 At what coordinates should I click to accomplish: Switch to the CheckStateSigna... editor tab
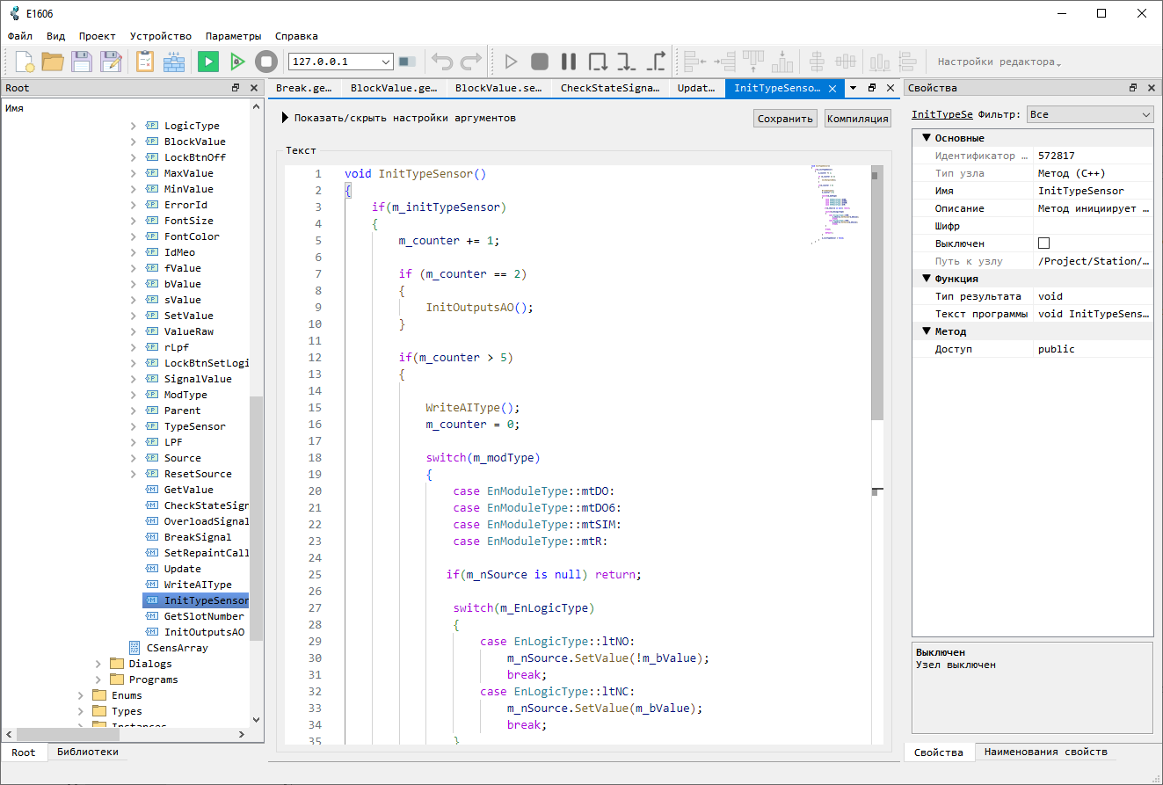click(x=610, y=88)
